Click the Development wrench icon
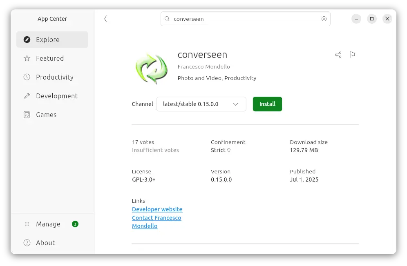 pyautogui.click(x=27, y=96)
